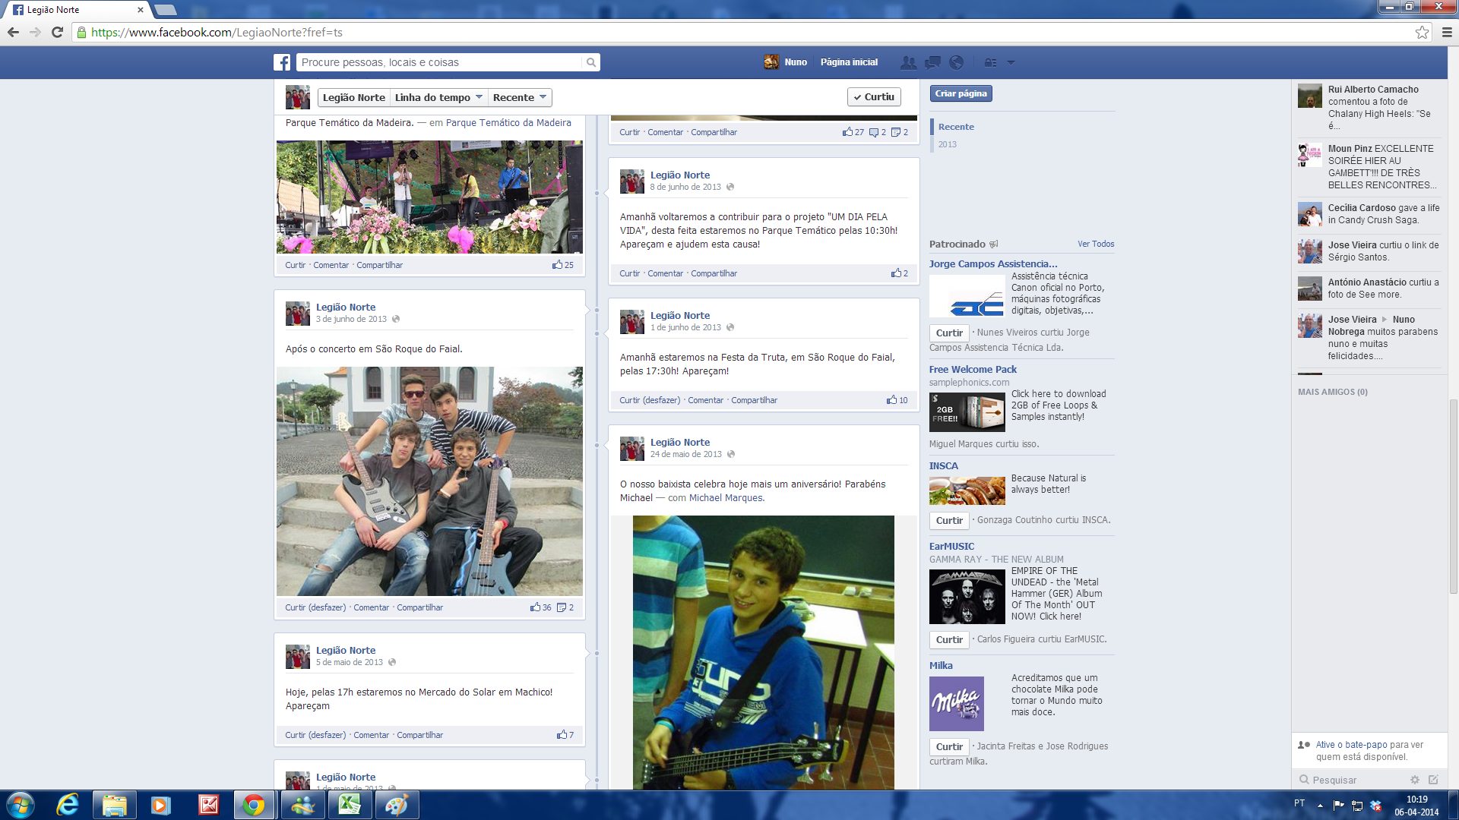Viewport: 1459px width, 820px height.
Task: Click the Criar página button
Action: [x=961, y=93]
